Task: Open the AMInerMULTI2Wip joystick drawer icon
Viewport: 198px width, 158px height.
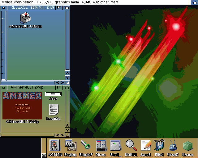Action: 26,18
